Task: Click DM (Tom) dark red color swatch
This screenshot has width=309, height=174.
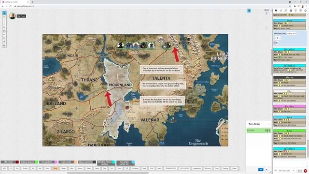Action: pos(17,162)
